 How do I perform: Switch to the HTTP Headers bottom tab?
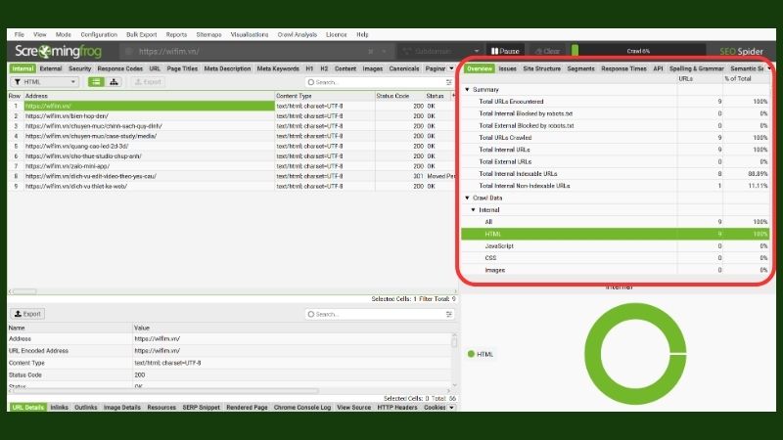tap(397, 408)
